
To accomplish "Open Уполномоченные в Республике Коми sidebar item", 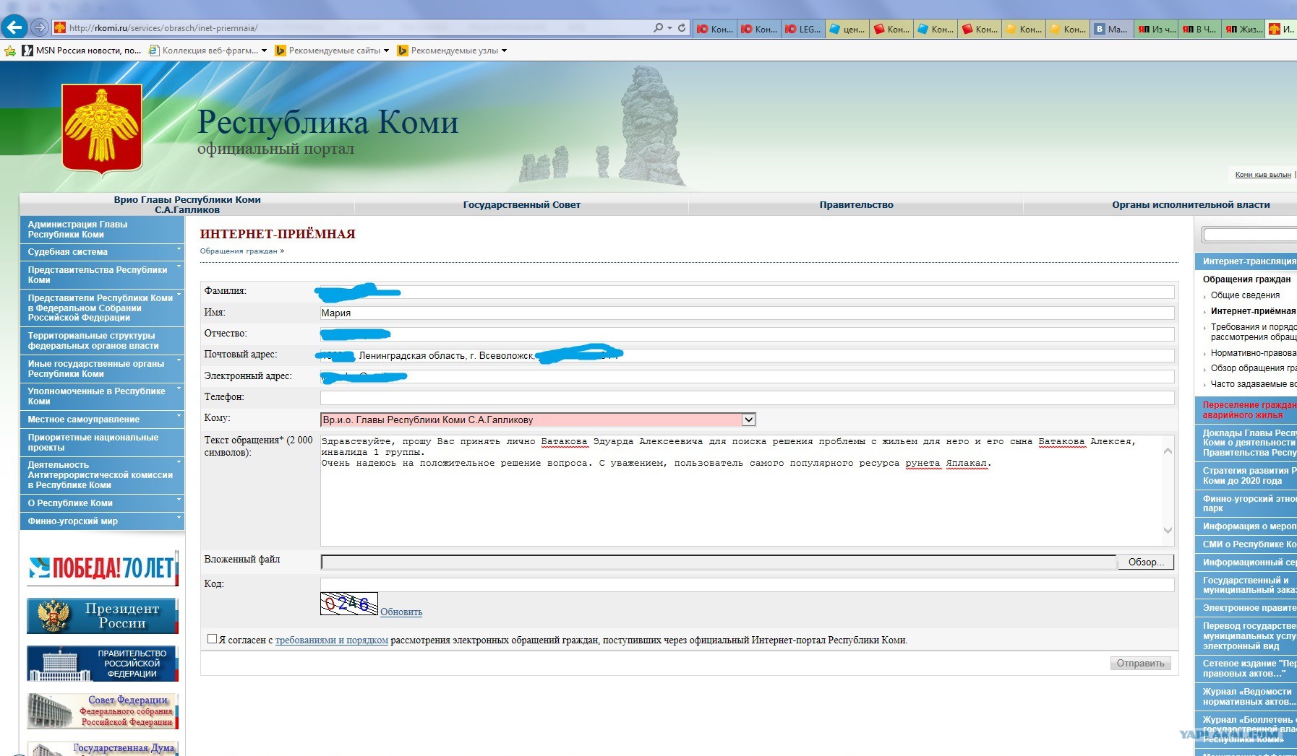I will tap(102, 396).
